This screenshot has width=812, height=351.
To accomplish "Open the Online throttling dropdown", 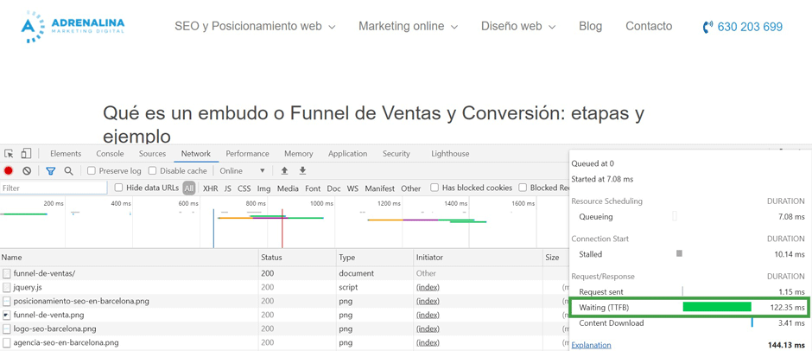I will pos(243,170).
